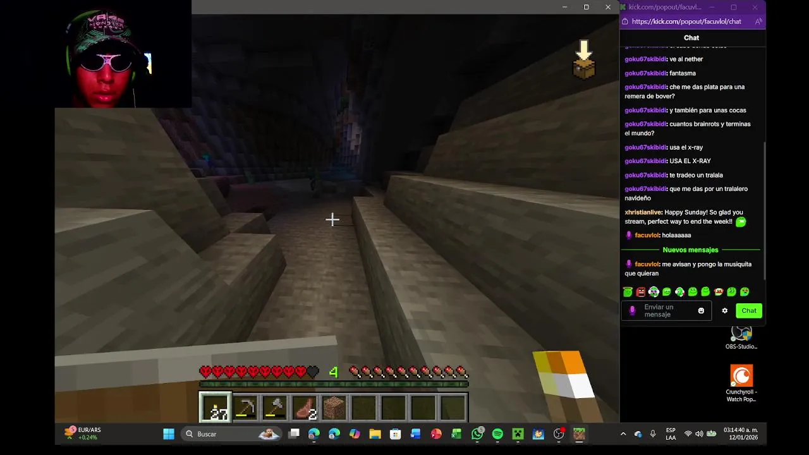Click the microphone tray icon
The height and width of the screenshot is (455, 809).
pos(653,434)
